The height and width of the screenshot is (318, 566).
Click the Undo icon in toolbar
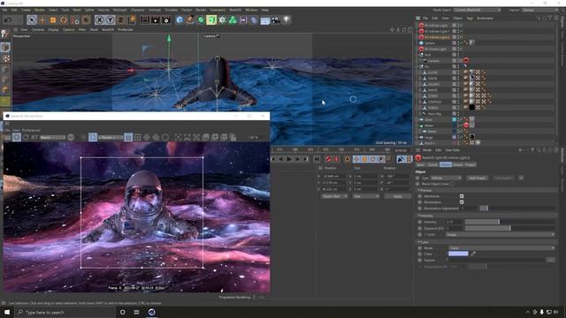[x=8, y=20]
